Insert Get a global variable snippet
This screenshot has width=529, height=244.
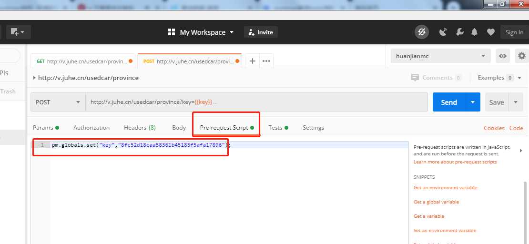pyautogui.click(x=436, y=202)
